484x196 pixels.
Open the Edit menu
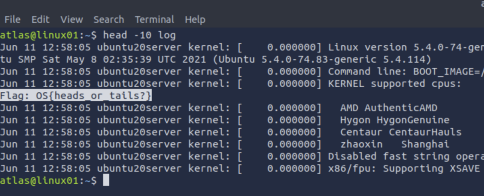tap(41, 20)
